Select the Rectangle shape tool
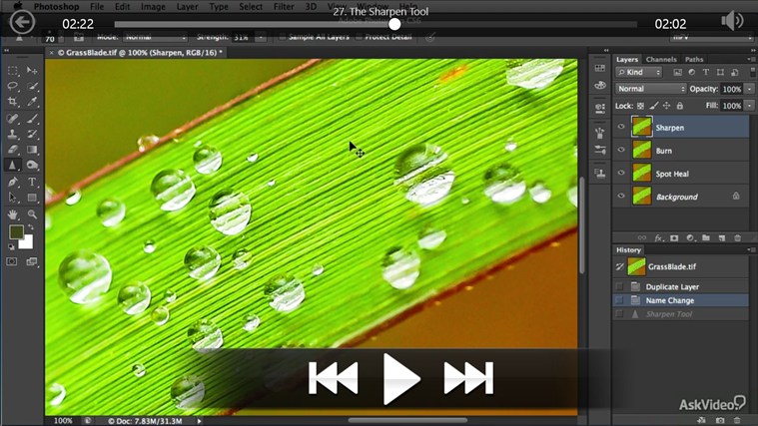The width and height of the screenshot is (758, 426). click(x=32, y=198)
